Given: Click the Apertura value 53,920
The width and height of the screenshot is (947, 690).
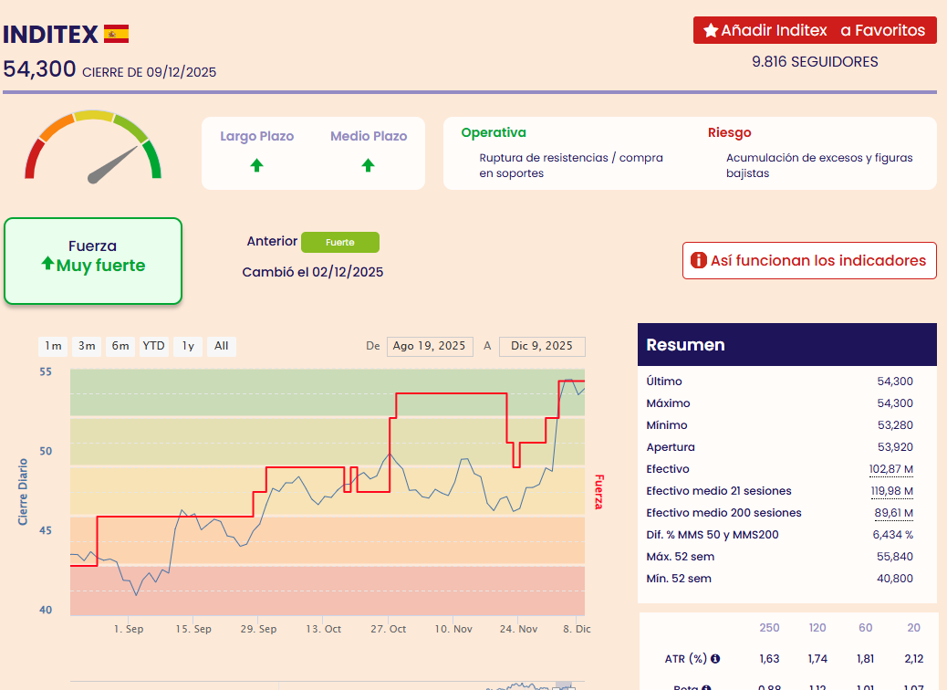Looking at the screenshot, I should point(895,447).
